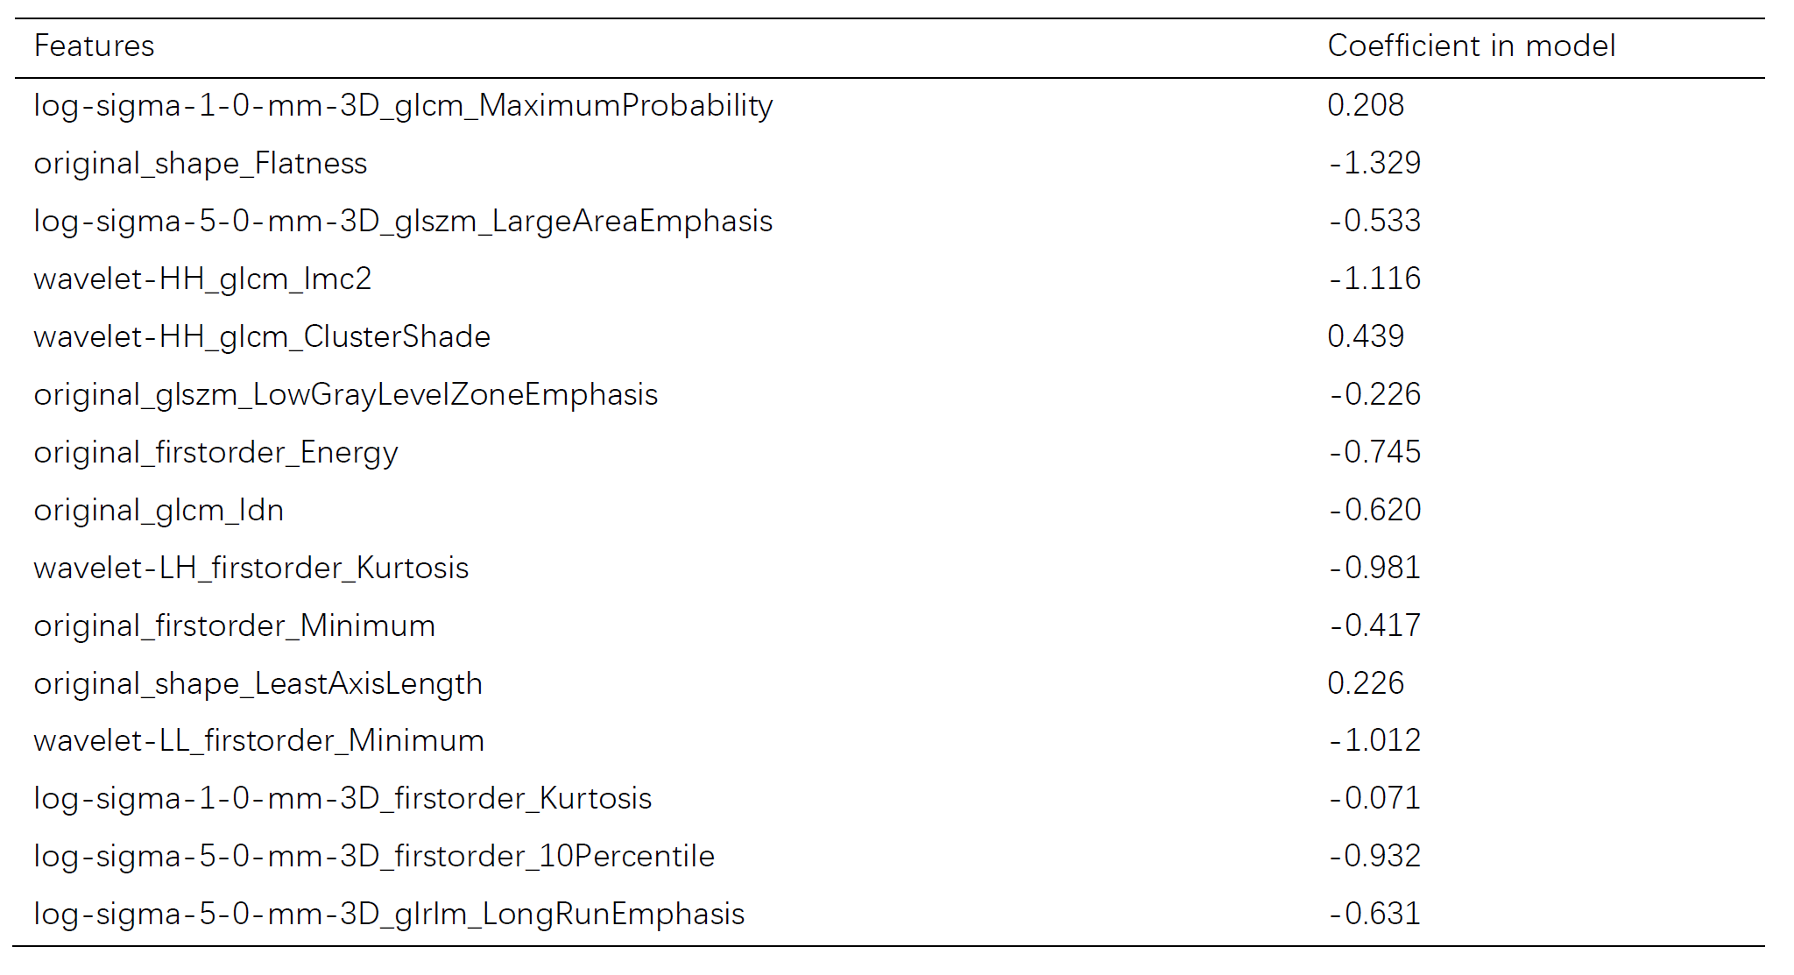Select the original_glcm_Idn row label
Screen dimensions: 1794x975
point(159,511)
